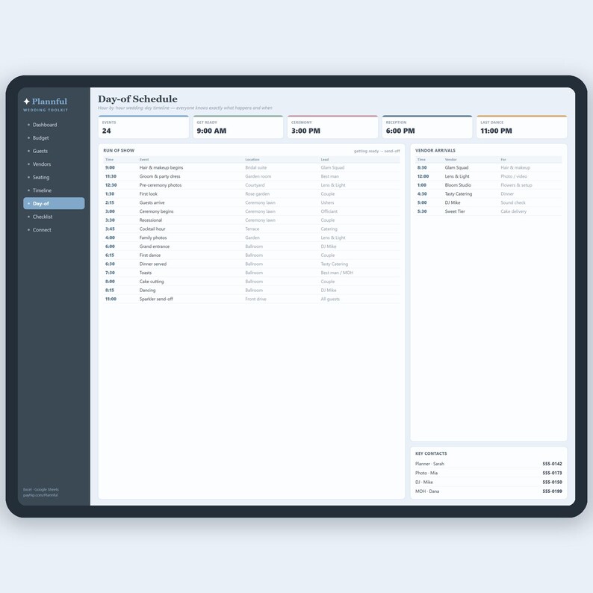Open the Seating section
This screenshot has width=593, height=593.
[54, 177]
